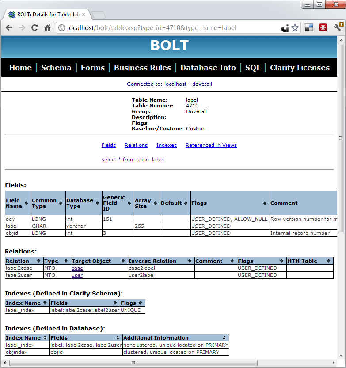
Task: Jump to the Indexes section link
Action: pyautogui.click(x=167, y=145)
